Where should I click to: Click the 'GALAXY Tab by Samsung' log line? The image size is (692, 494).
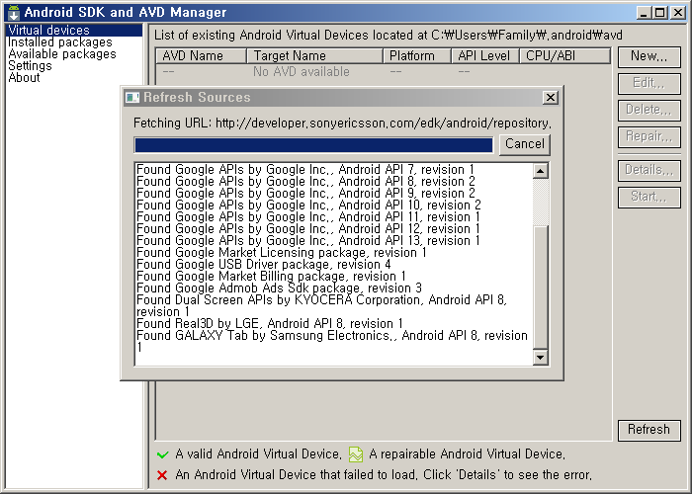[332, 342]
